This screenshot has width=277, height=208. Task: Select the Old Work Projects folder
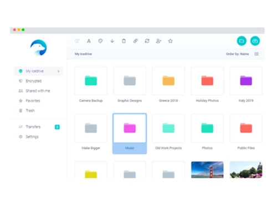tap(168, 128)
